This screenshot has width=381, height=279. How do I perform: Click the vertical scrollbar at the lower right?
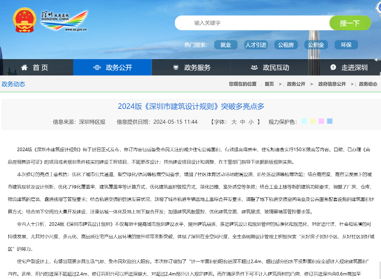[x=380, y=270]
